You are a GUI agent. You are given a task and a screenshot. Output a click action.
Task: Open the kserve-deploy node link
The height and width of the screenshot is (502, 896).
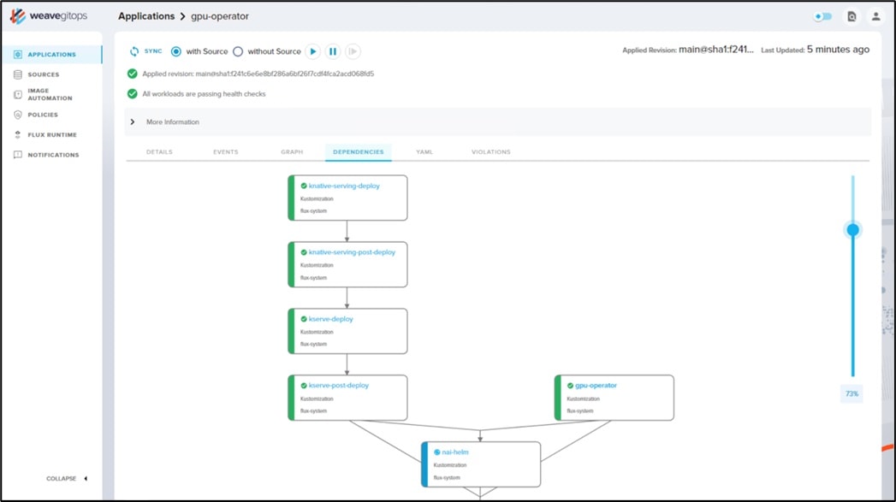point(331,319)
